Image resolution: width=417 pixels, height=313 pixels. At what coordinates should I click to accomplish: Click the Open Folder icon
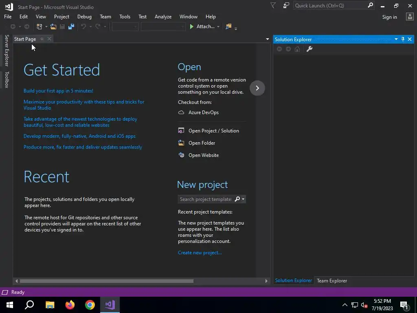[181, 143]
